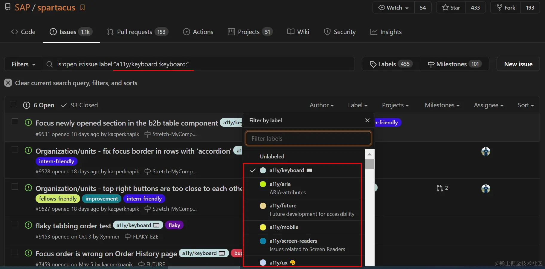Screen dimensions: 545x269
Task: Tick checkbox for top right buttons issue
Action: point(15,187)
